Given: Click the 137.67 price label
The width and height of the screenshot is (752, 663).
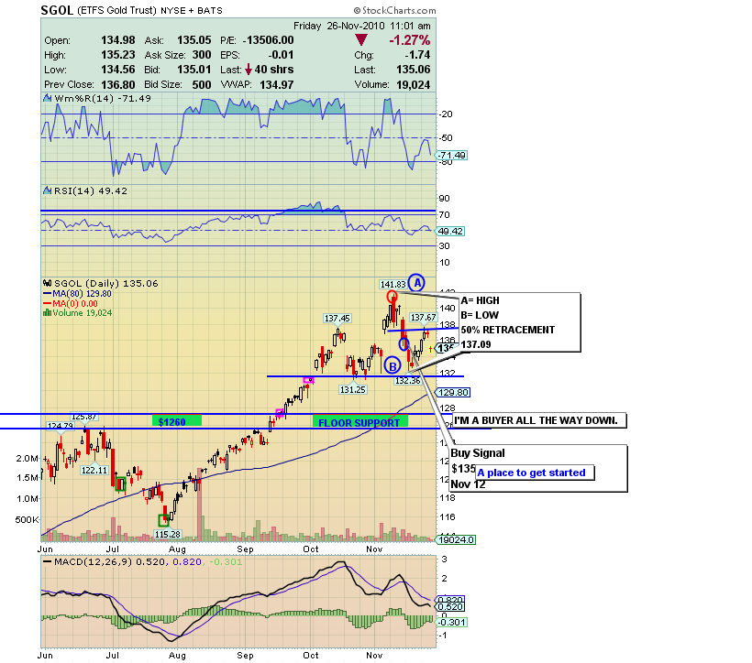Looking at the screenshot, I should 424,318.
